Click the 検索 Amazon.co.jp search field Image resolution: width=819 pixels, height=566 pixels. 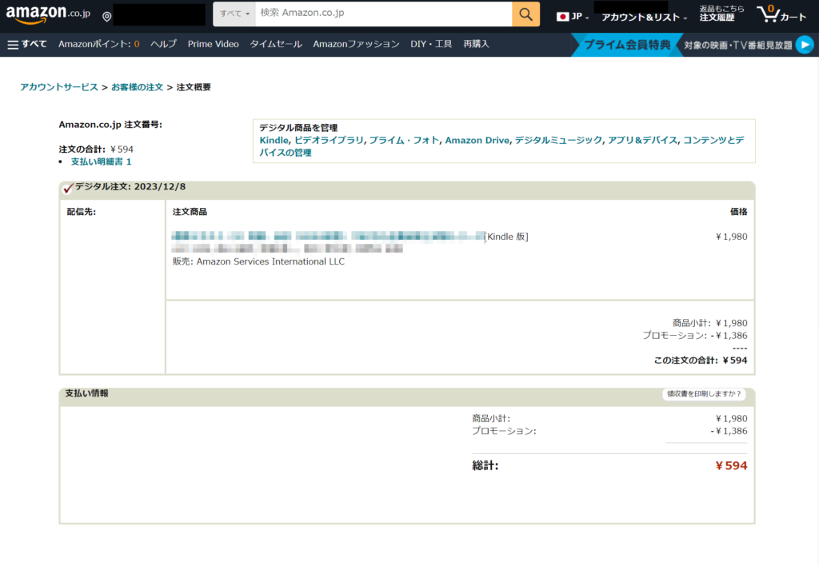[383, 14]
